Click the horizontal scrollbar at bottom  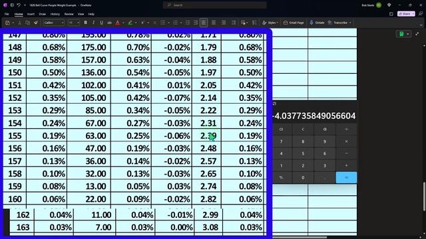300,238
